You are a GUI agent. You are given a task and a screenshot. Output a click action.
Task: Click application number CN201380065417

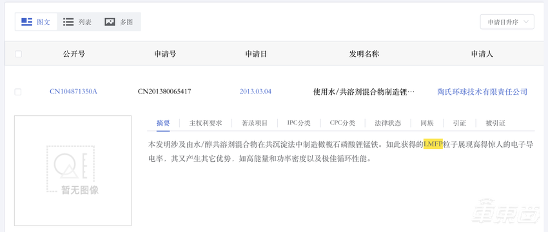click(164, 92)
